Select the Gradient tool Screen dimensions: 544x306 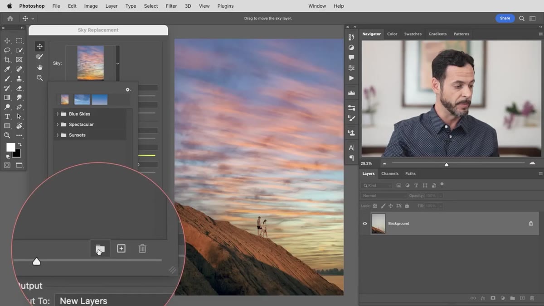[x=7, y=97]
